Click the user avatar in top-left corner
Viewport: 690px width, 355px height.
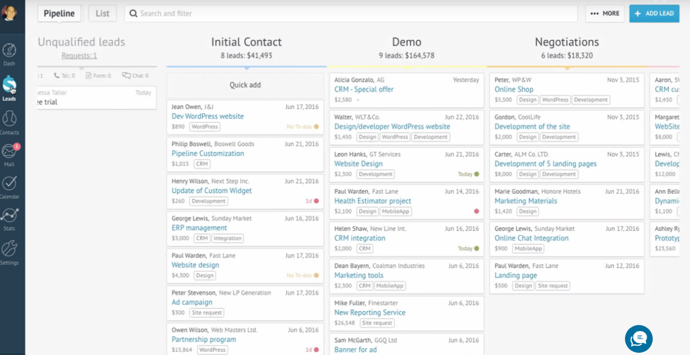point(9,13)
